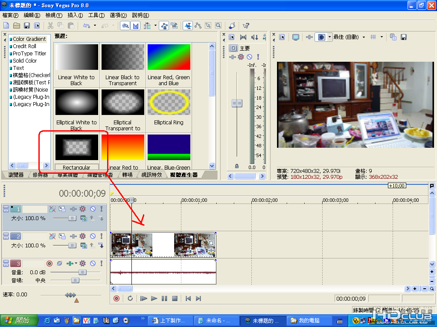
Task: Open the undo history dropdown arrow
Action: 95,26
